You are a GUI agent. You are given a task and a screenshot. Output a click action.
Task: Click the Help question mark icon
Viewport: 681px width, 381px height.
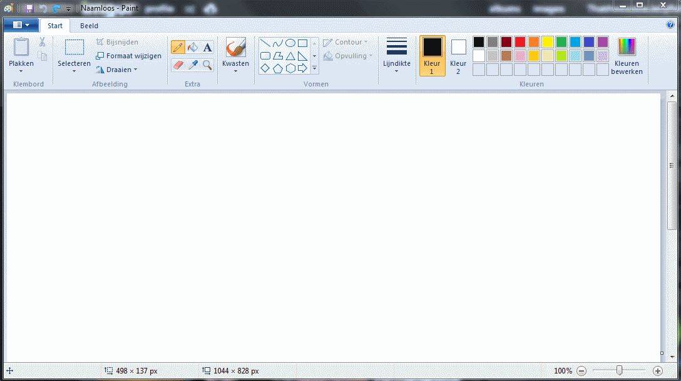tap(670, 25)
